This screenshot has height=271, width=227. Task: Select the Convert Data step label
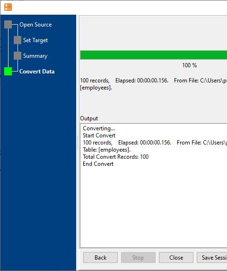(37, 72)
